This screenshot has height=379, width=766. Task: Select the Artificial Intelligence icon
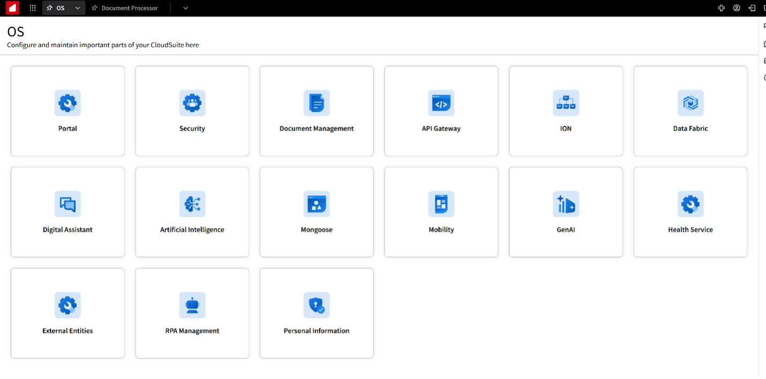coord(192,204)
